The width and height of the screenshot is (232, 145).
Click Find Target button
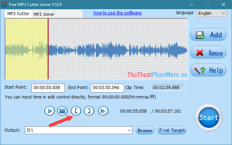click(172, 130)
